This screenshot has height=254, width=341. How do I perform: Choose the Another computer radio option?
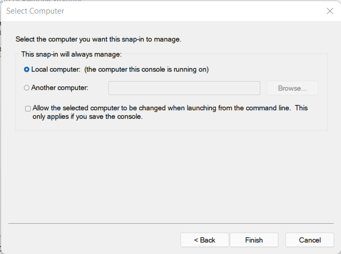[x=27, y=88]
